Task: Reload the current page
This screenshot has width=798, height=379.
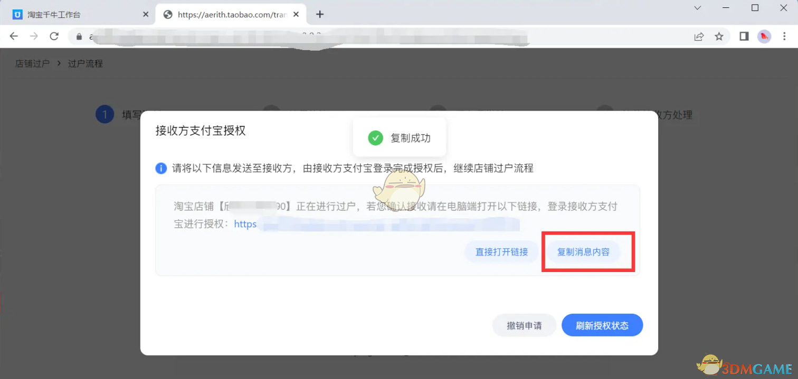Action: [54, 36]
